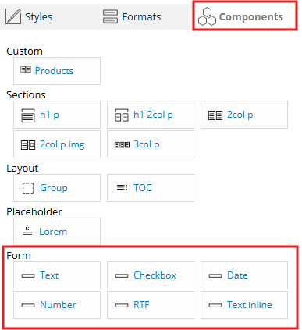Insert the custom Products component
This screenshot has height=330, width=302.
57,71
